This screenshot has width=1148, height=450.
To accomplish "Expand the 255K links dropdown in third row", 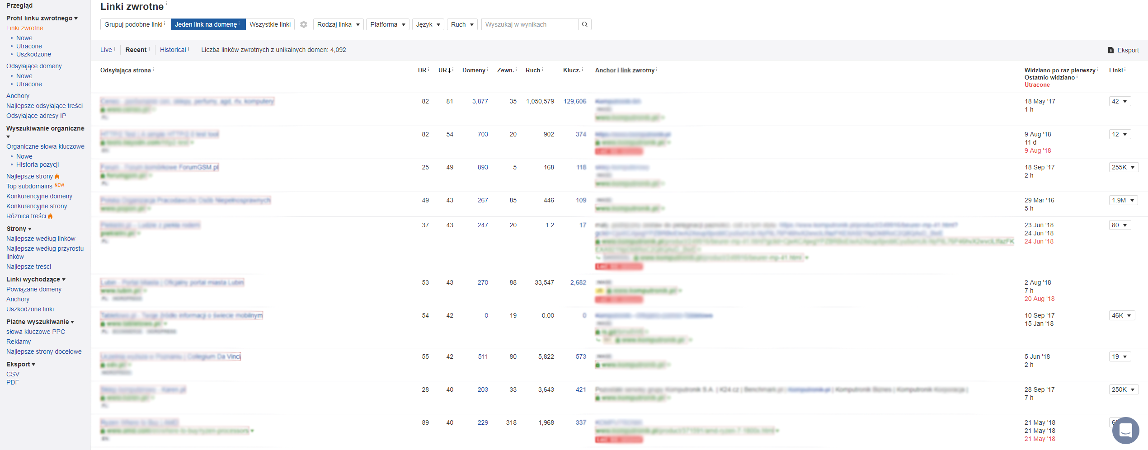I will (x=1123, y=167).
